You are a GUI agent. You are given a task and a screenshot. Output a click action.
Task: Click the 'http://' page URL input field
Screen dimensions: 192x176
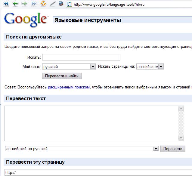click(96, 173)
